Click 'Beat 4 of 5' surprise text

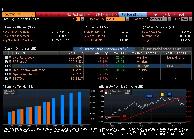176,57
